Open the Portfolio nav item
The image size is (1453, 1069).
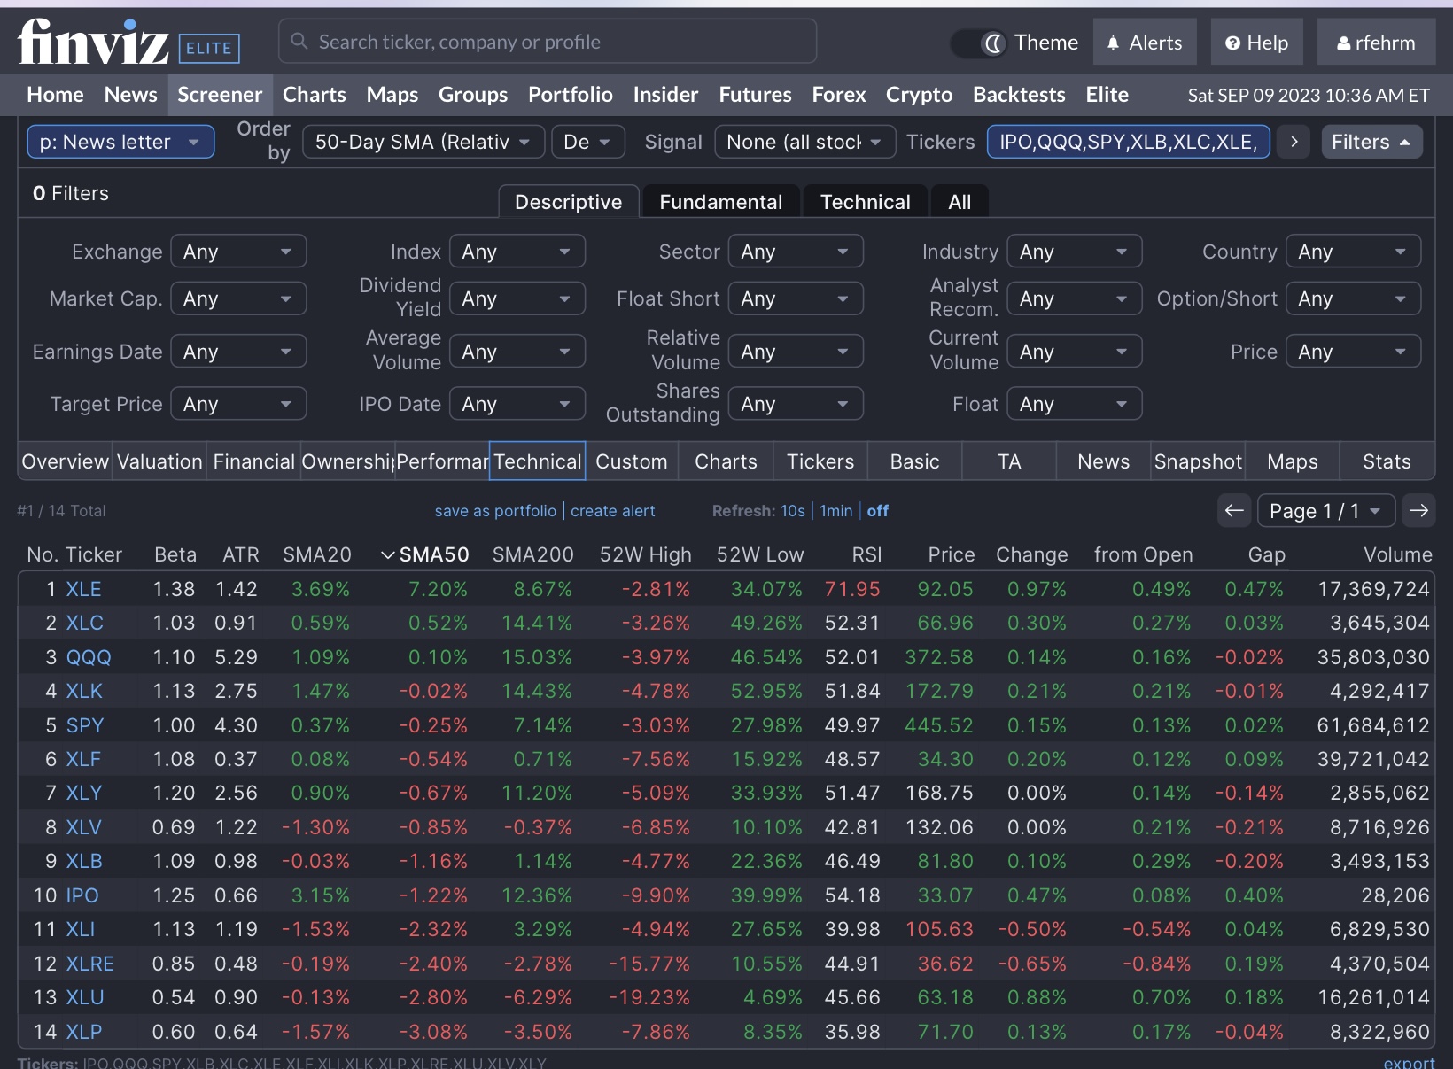[x=571, y=95]
